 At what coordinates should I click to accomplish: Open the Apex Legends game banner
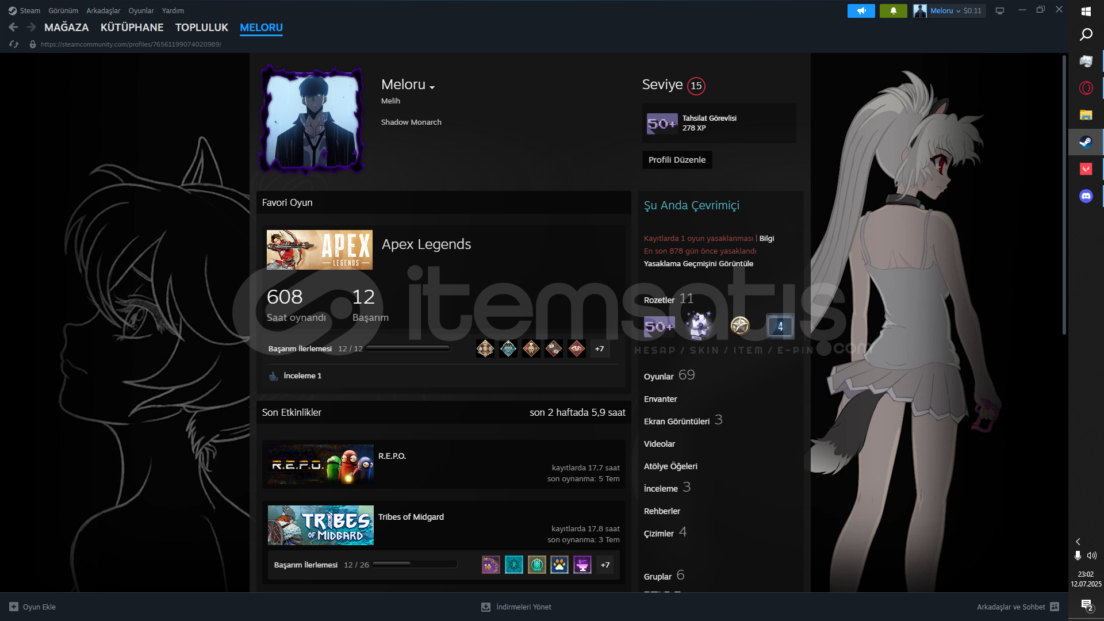pos(320,250)
